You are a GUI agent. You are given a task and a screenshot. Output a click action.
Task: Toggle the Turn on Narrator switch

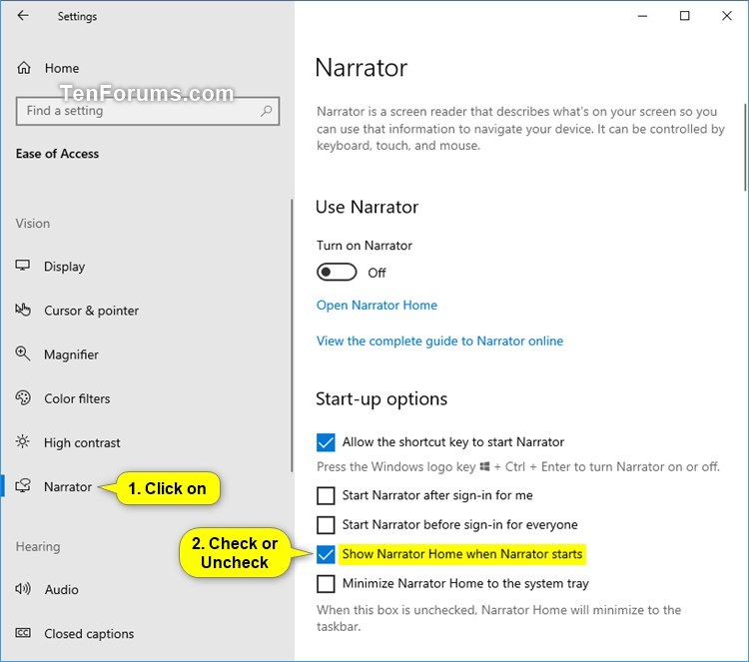click(337, 273)
